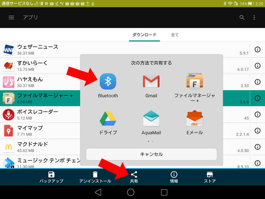Tap version 4.0.50 of マクドナルド

tap(243, 151)
